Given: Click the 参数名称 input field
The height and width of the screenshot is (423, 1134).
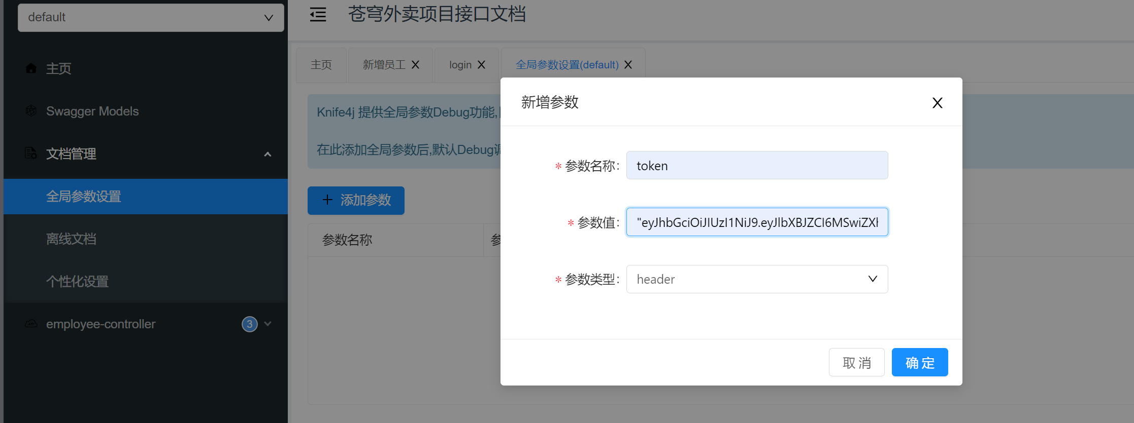Looking at the screenshot, I should 756,166.
